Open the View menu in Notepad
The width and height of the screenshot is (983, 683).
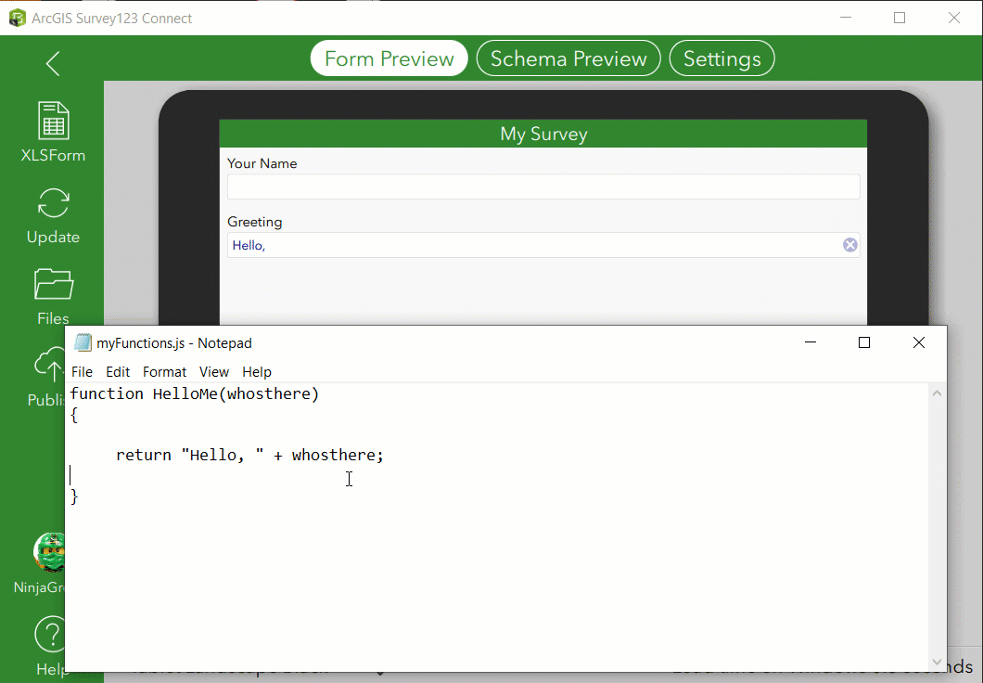pos(214,371)
